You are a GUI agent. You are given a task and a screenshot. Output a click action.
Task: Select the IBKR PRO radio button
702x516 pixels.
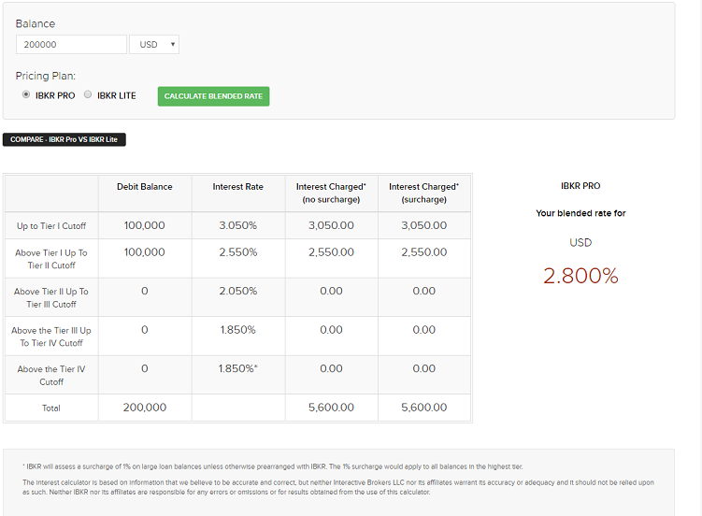26,94
